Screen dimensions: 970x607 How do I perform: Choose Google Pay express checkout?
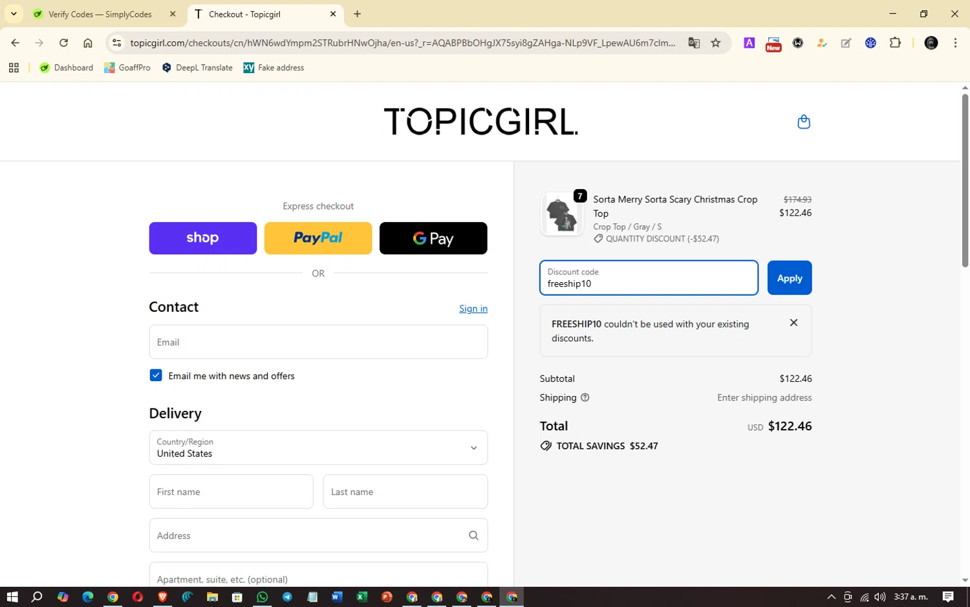(x=433, y=238)
